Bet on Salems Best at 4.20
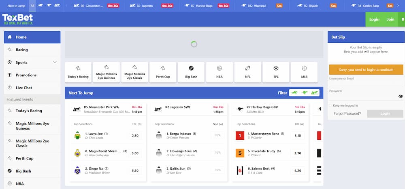The height and width of the screenshot is (189, 405). pyautogui.click(x=298, y=170)
